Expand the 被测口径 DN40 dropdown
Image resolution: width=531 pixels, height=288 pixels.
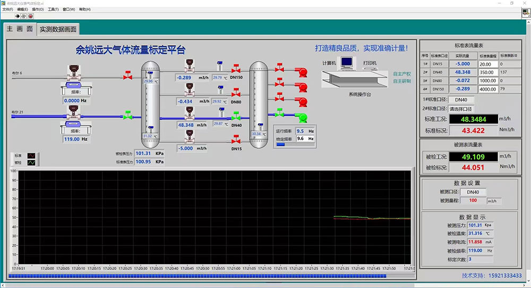click(x=469, y=192)
